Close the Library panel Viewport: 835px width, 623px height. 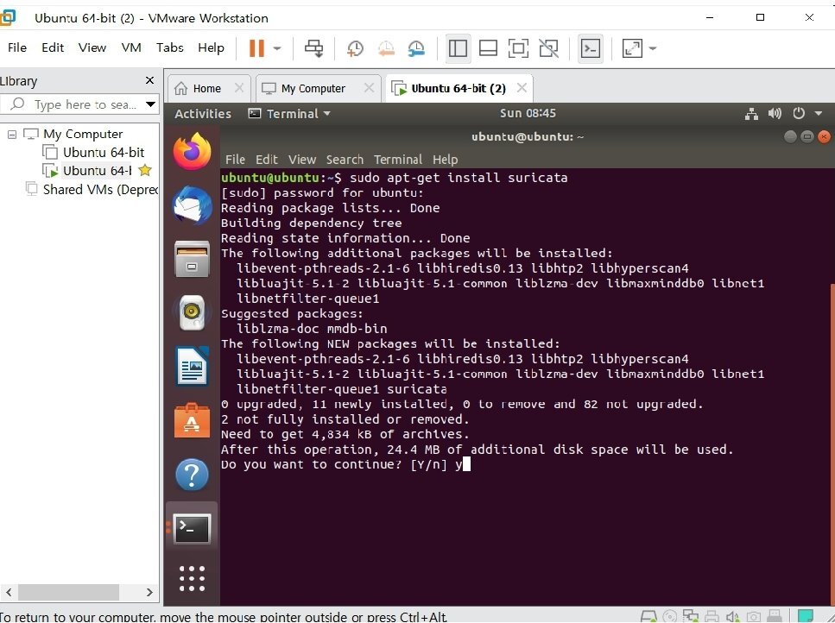(x=149, y=80)
